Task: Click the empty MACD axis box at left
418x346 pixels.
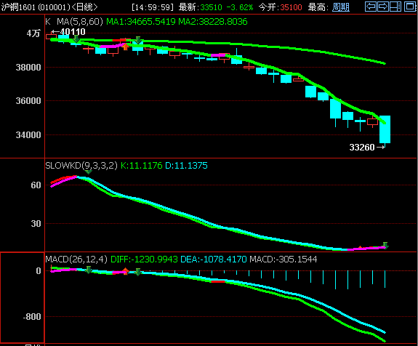Action: click(22, 297)
